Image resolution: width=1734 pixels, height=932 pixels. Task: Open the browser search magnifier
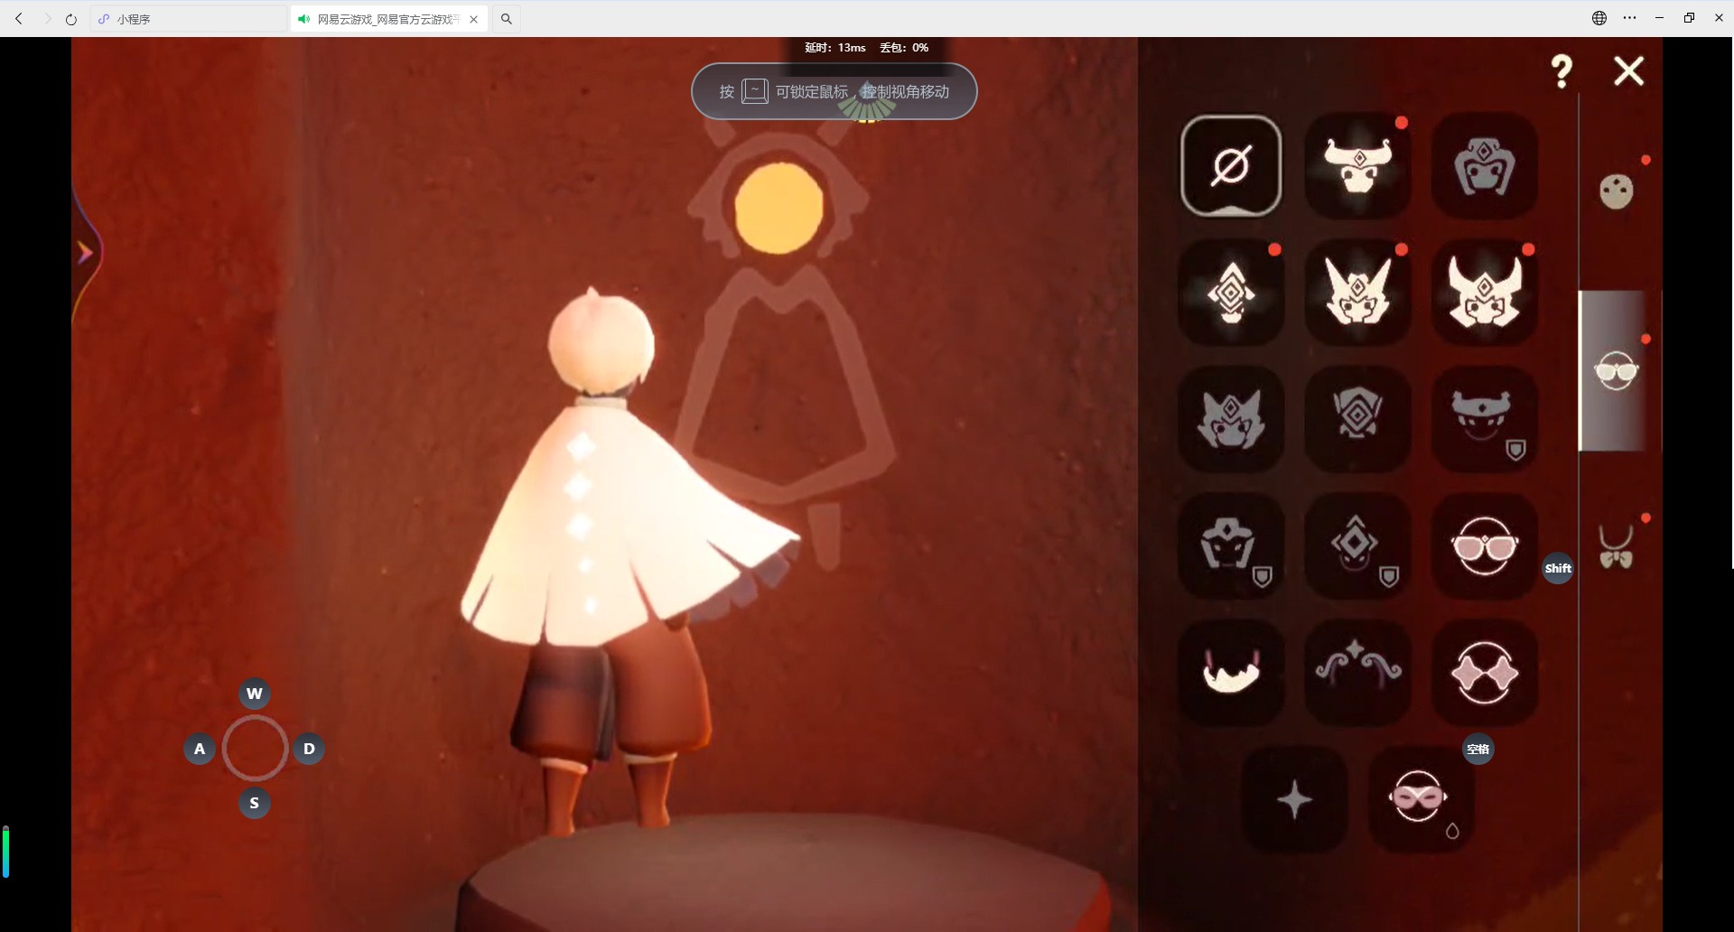[507, 19]
